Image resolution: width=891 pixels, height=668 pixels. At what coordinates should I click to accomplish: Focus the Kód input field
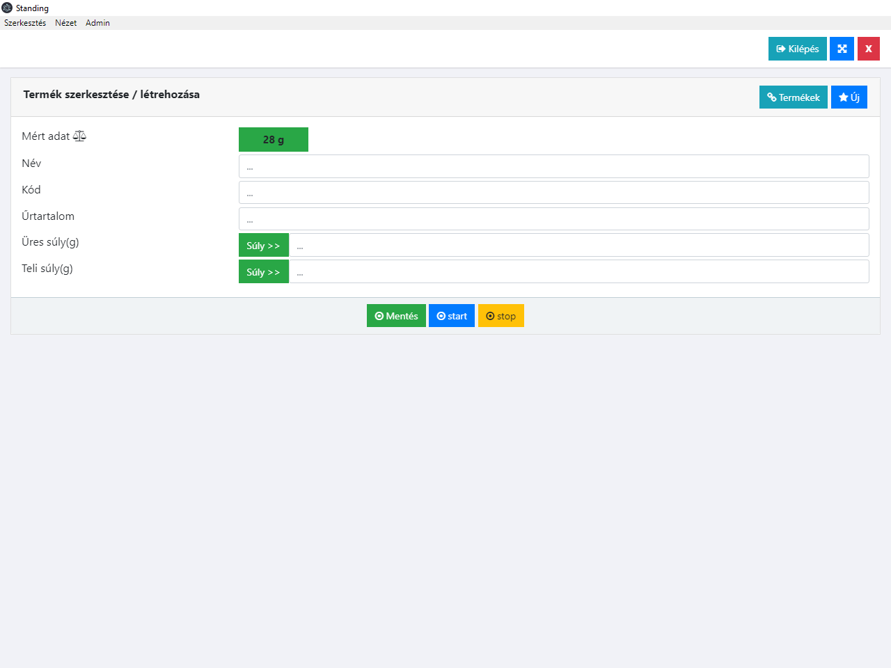click(553, 193)
